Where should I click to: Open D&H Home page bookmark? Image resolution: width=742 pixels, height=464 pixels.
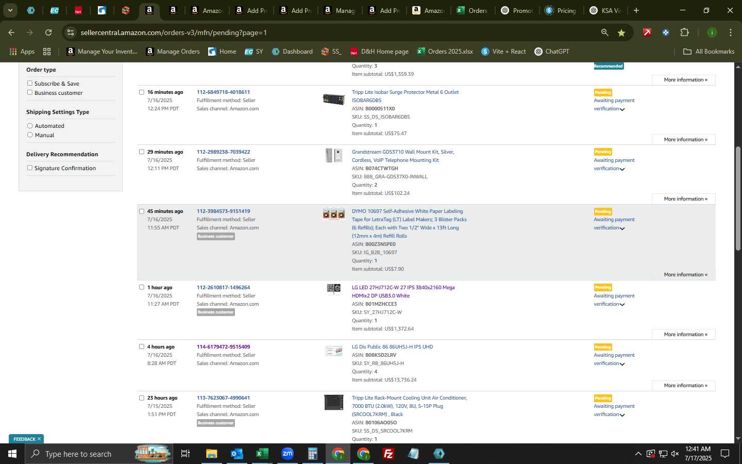(379, 52)
